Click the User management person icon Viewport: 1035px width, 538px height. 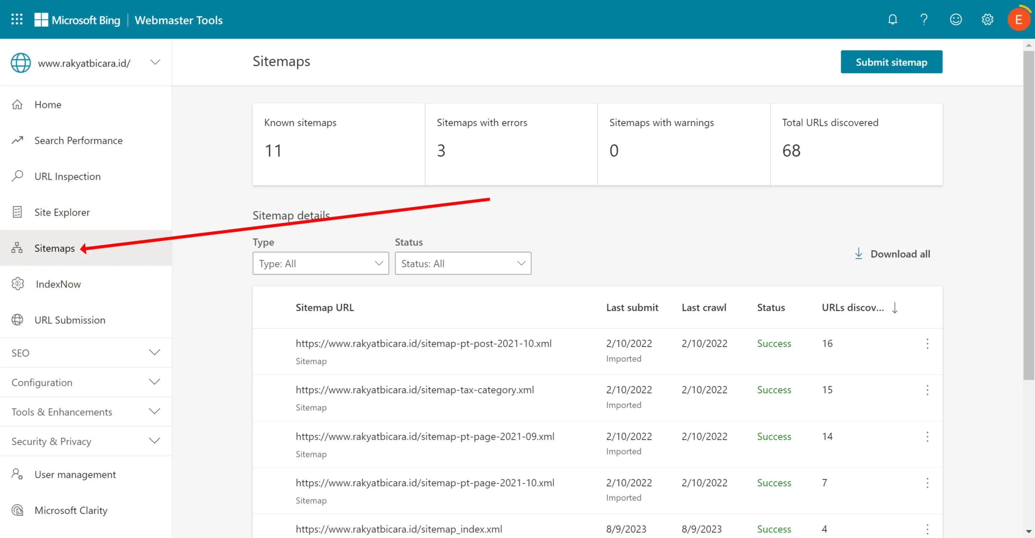coord(17,474)
